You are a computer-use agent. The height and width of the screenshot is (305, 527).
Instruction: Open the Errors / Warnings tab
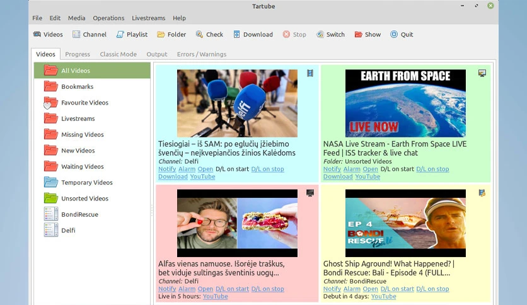tap(202, 54)
